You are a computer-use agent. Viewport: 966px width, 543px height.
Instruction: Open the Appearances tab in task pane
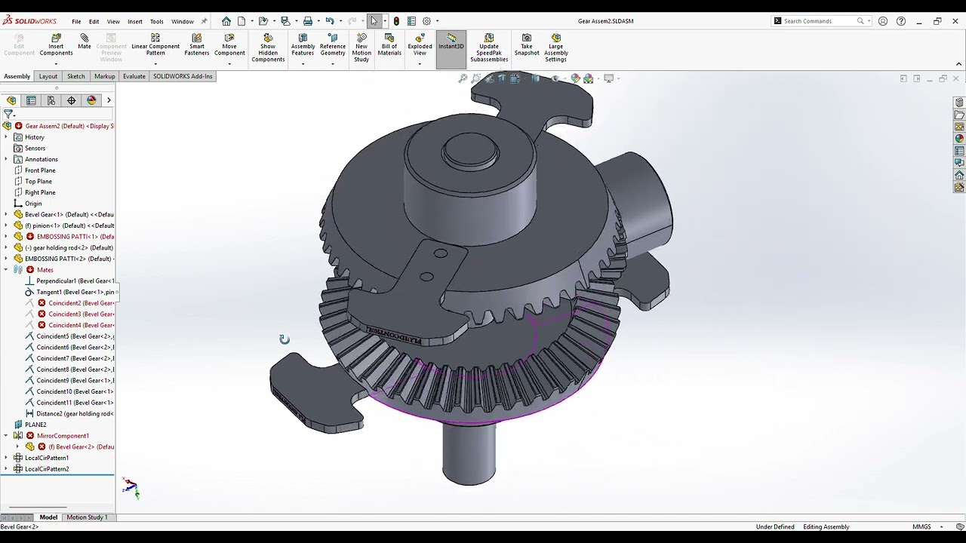point(959,139)
